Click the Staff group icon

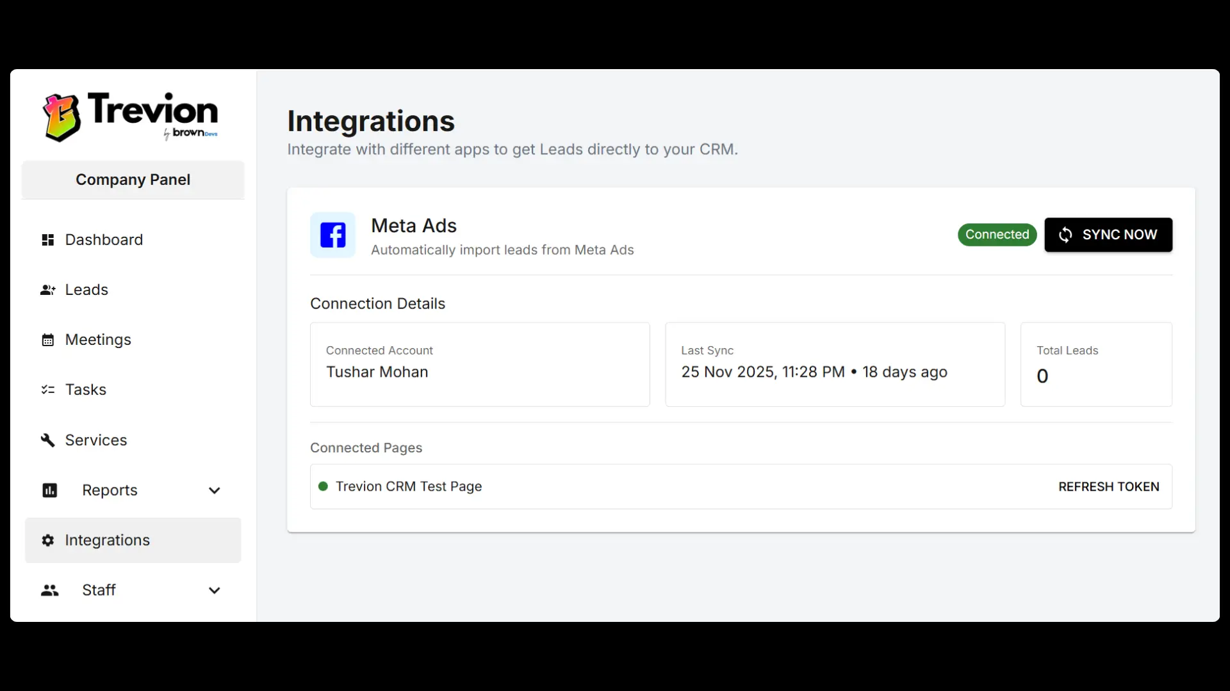coord(50,591)
